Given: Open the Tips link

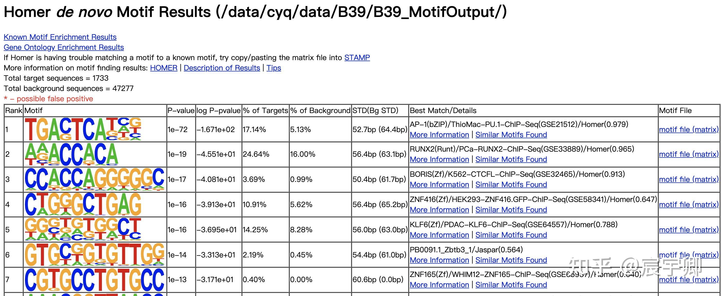Looking at the screenshot, I should [274, 68].
